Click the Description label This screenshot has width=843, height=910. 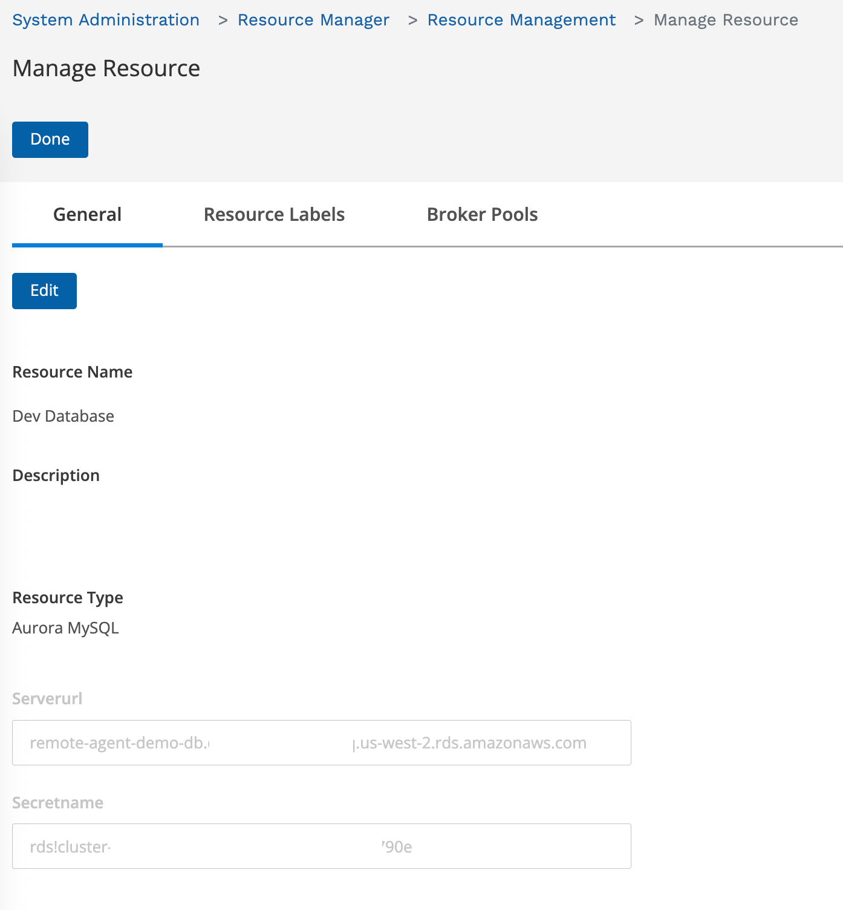(x=56, y=476)
